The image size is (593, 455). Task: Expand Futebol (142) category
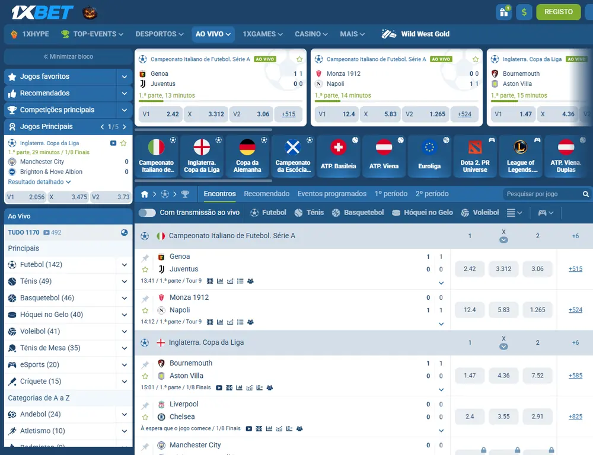124,265
